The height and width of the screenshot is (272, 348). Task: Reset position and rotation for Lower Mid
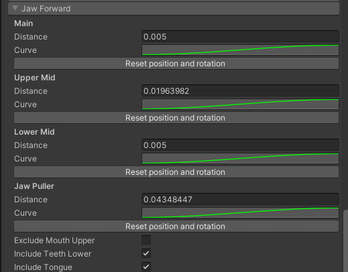click(176, 172)
